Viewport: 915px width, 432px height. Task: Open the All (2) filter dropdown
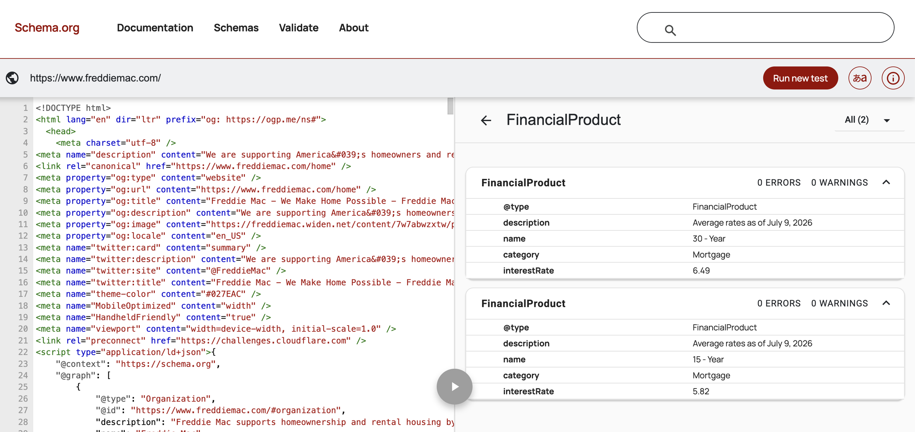pyautogui.click(x=869, y=120)
